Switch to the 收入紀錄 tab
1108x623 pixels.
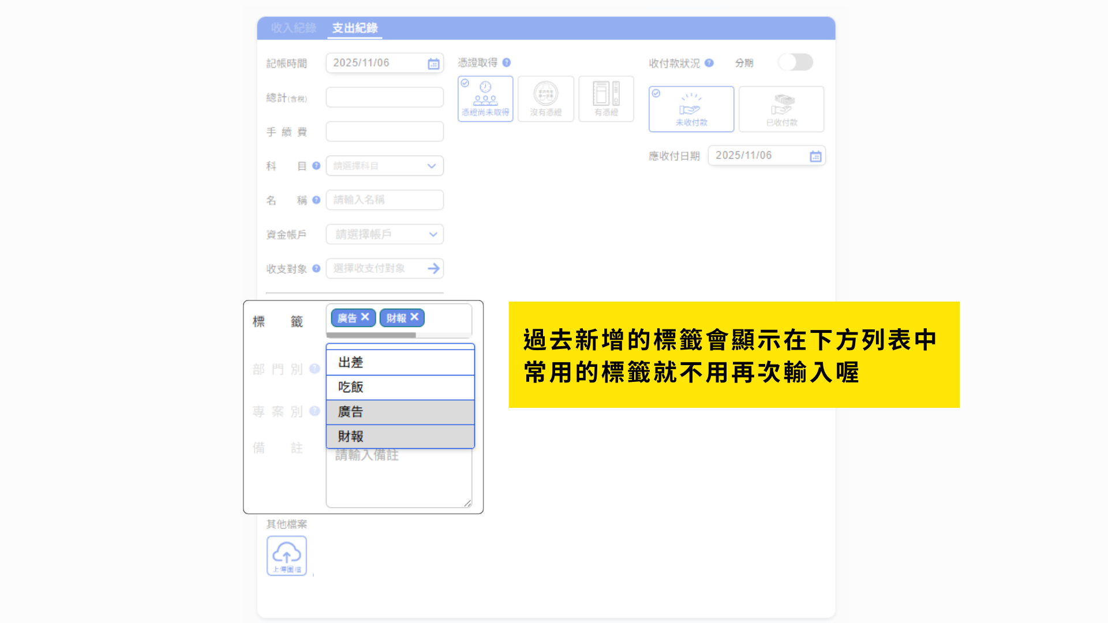click(293, 28)
